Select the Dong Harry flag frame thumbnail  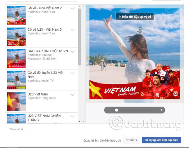click(16, 102)
